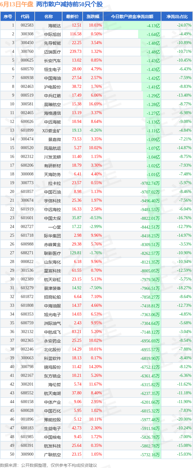Click the 序号 column header
This screenshot has width=193, height=468.
click(8, 17)
